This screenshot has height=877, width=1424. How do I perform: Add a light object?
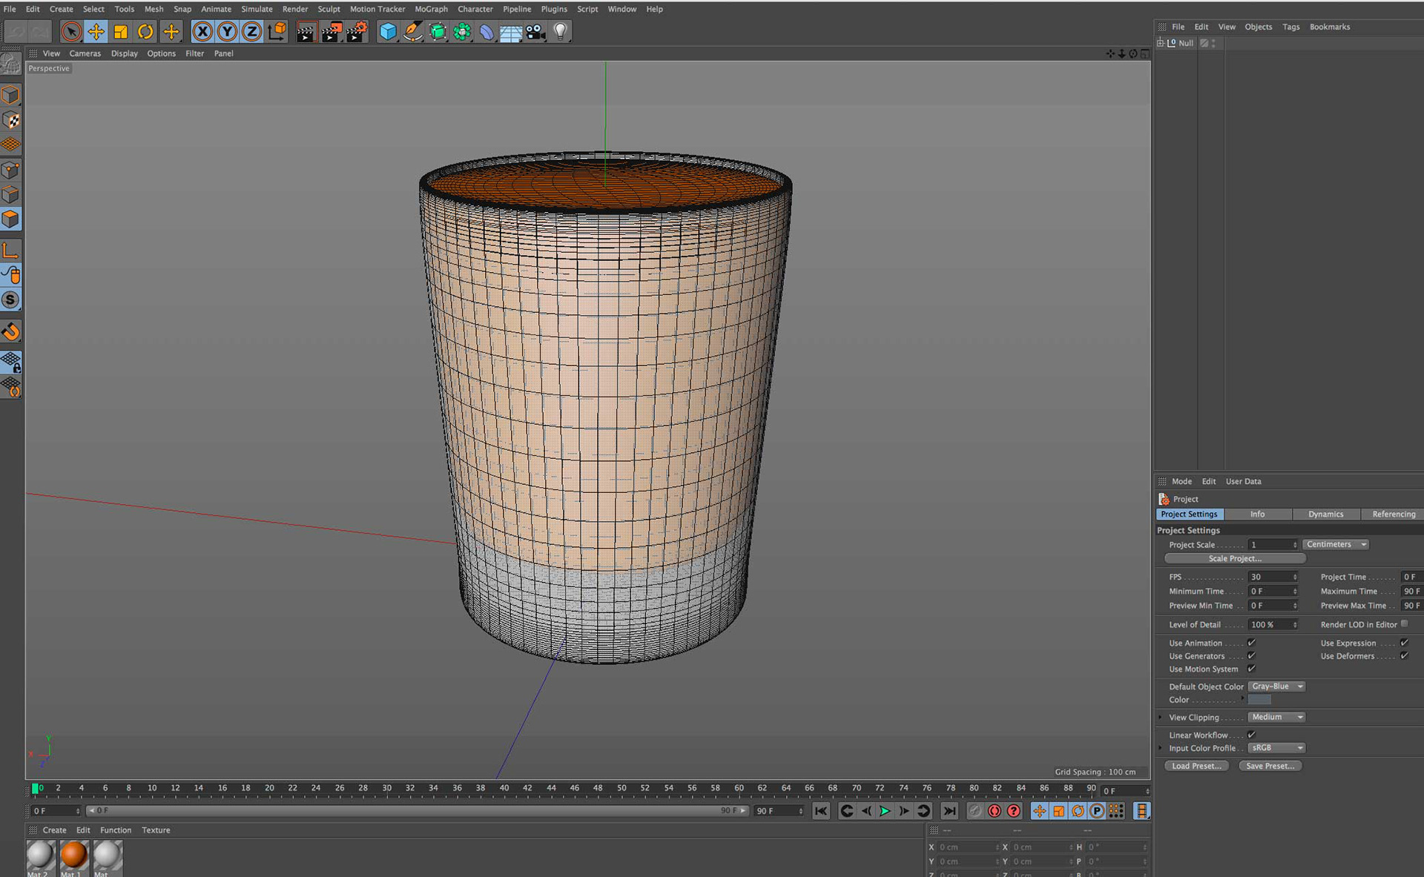(x=561, y=31)
